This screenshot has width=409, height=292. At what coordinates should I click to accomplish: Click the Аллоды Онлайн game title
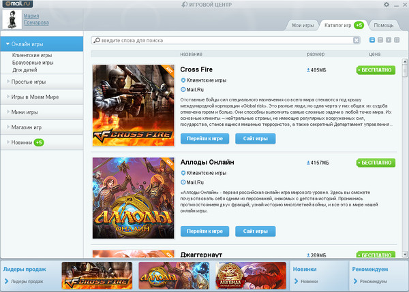pyautogui.click(x=207, y=162)
